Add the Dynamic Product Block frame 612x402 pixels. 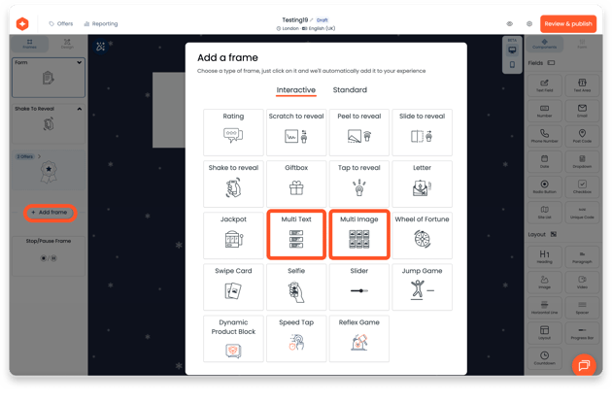click(233, 338)
